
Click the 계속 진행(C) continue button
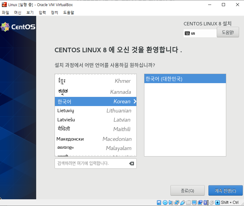click(x=226, y=190)
